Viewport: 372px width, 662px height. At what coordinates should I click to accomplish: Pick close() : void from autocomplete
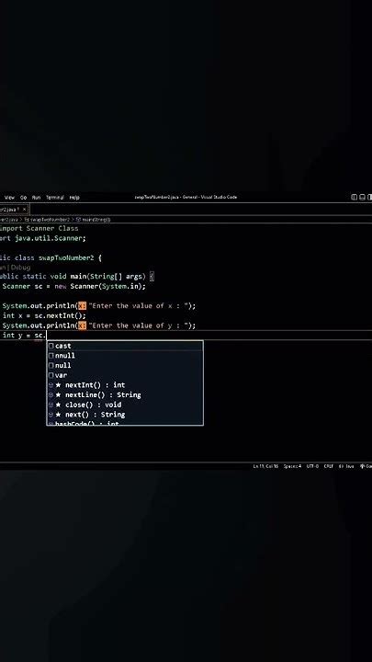tap(125, 405)
